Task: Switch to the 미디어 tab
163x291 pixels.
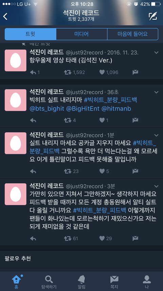Action: [81, 34]
